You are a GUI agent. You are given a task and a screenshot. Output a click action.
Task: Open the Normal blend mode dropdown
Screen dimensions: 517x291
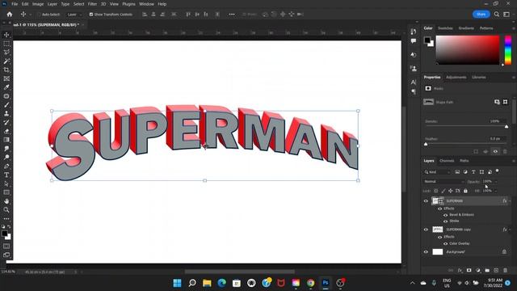pyautogui.click(x=444, y=181)
